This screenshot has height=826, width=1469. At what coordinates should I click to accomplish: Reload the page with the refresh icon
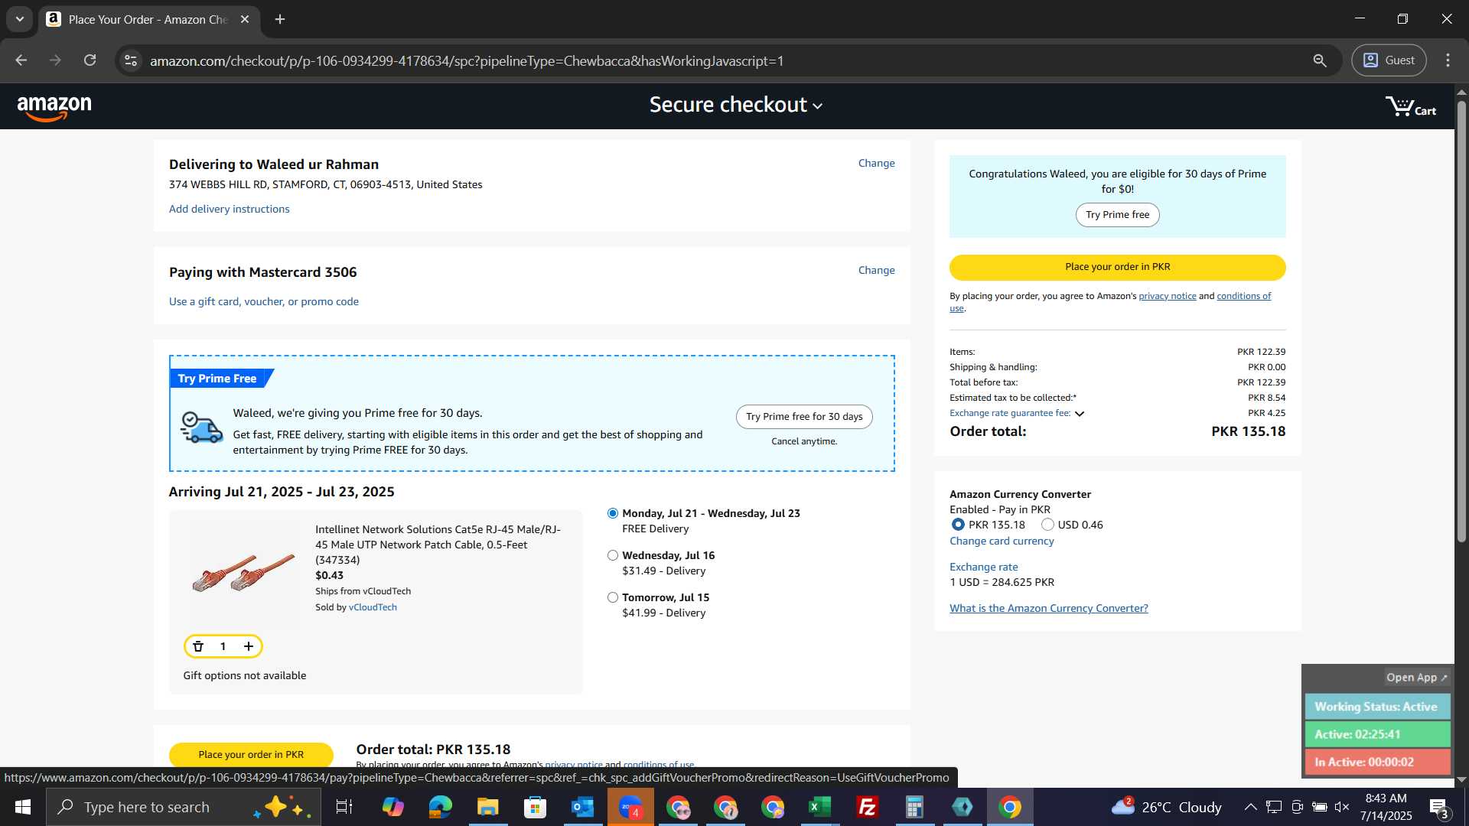click(x=90, y=60)
